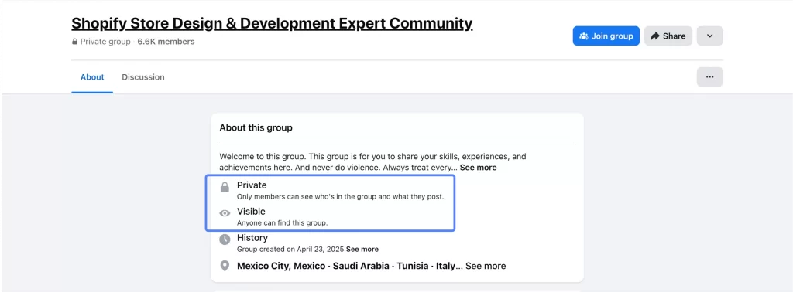Expand locations list via See more

[486, 266]
